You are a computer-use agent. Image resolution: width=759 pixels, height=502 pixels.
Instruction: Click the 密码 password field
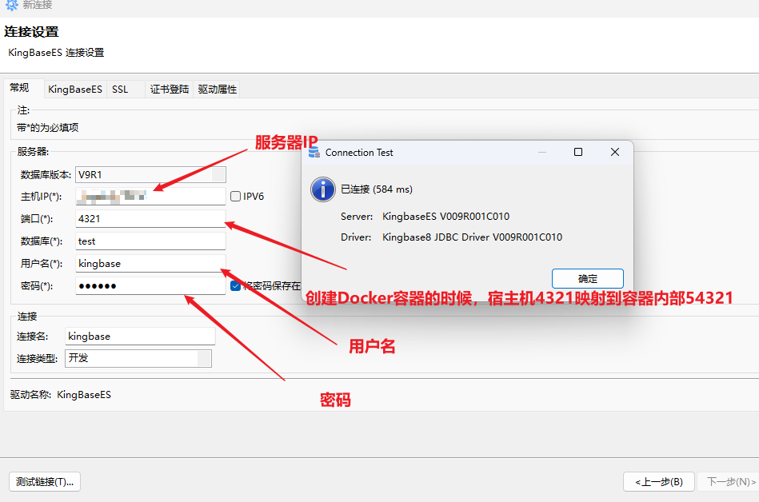[150, 286]
